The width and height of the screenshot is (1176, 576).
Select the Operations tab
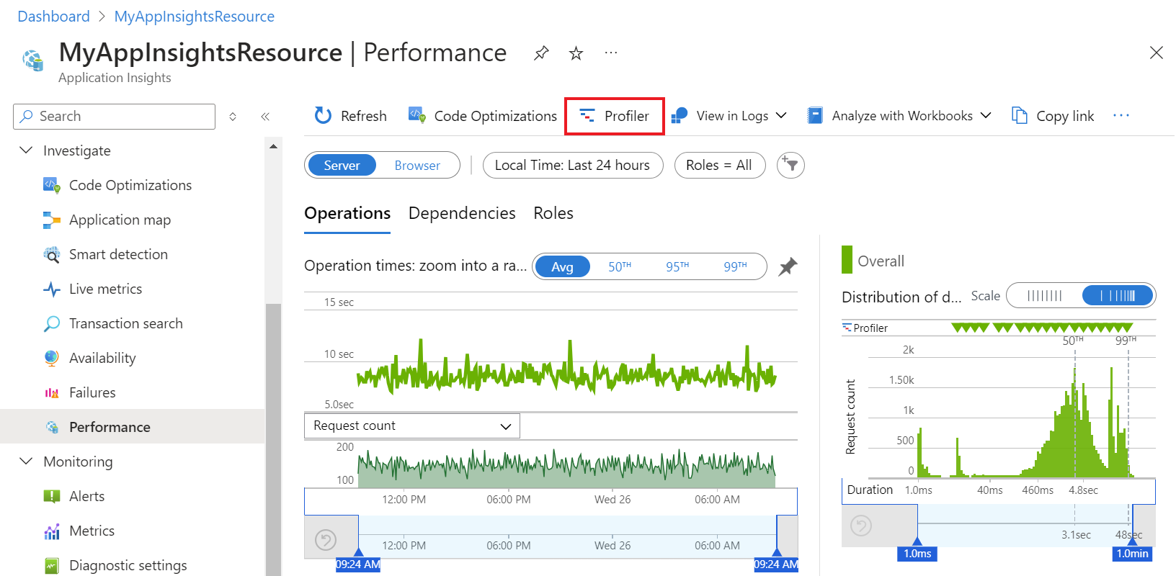[x=347, y=213]
